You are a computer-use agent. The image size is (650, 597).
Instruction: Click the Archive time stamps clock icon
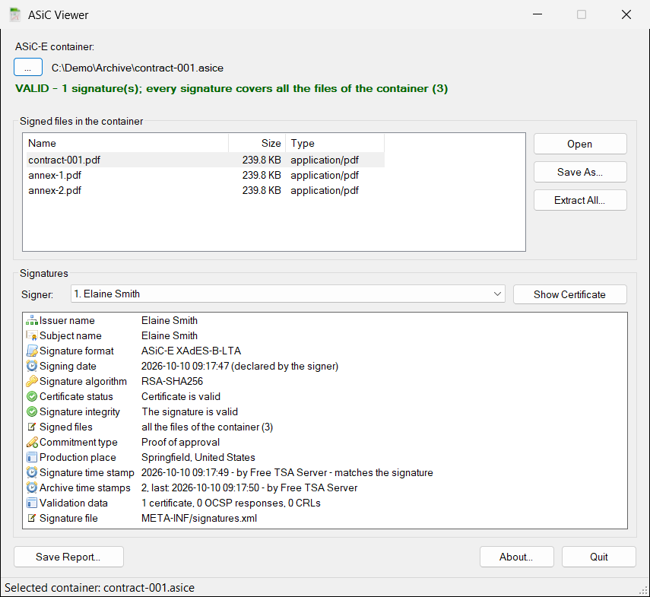point(31,488)
